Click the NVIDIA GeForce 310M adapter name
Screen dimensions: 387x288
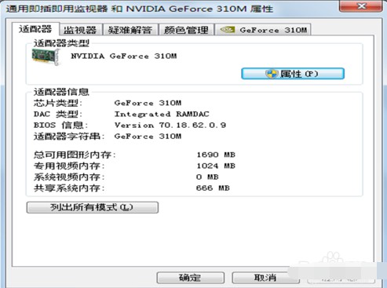click(x=124, y=56)
